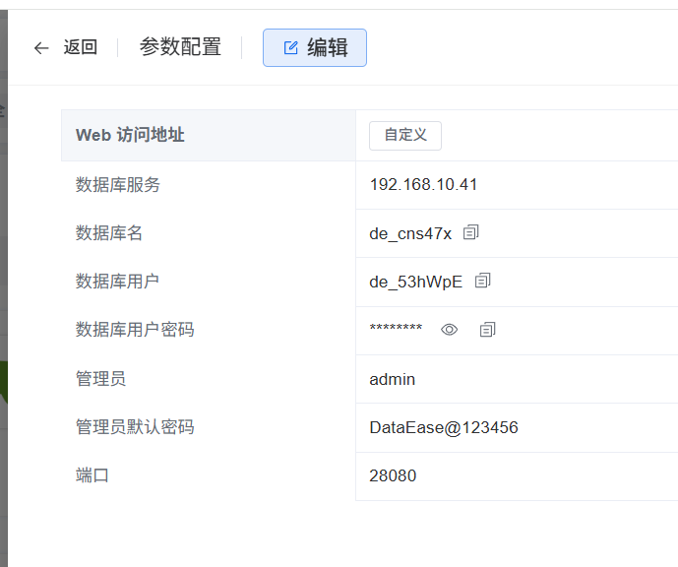Click the 管理员默认密码 row label
This screenshot has height=567, width=678.
click(x=135, y=427)
